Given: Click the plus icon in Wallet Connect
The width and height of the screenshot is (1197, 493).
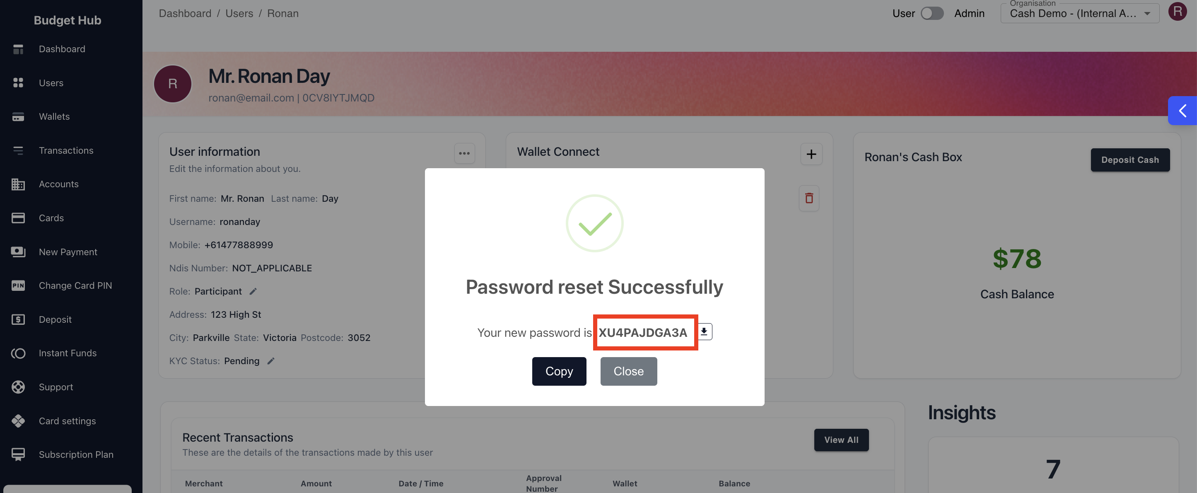Looking at the screenshot, I should click(x=811, y=154).
